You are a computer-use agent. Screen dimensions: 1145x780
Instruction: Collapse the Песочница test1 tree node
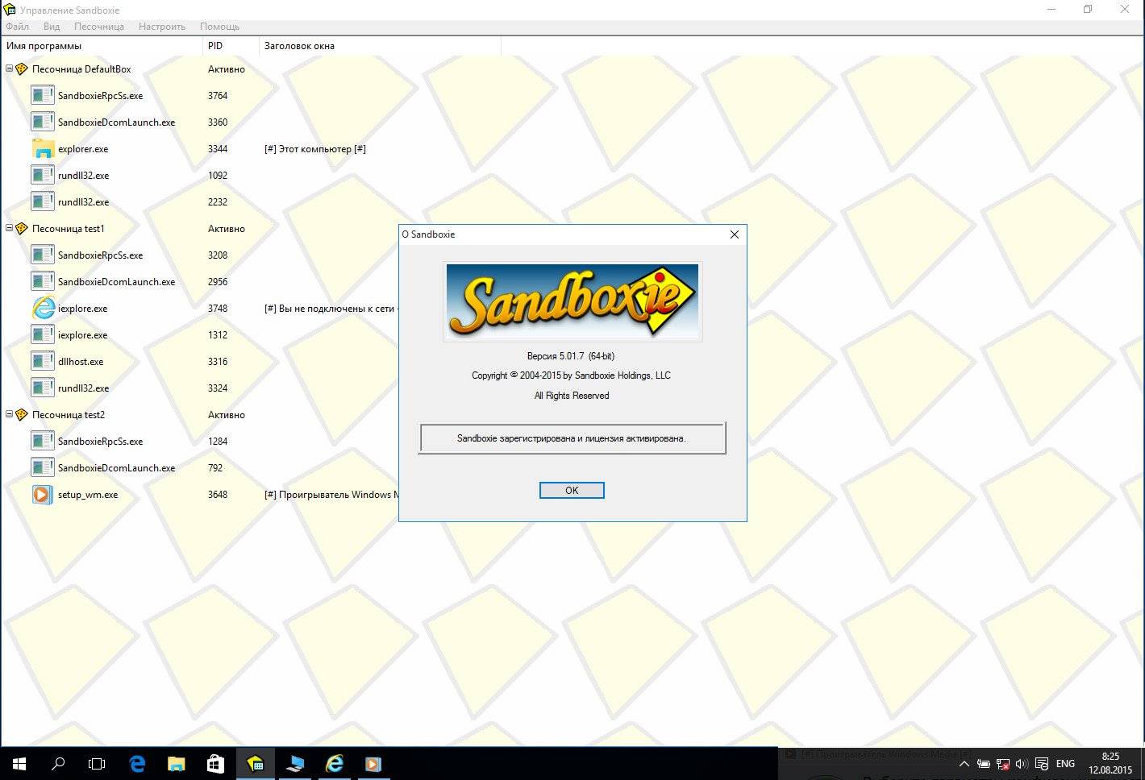coord(9,229)
